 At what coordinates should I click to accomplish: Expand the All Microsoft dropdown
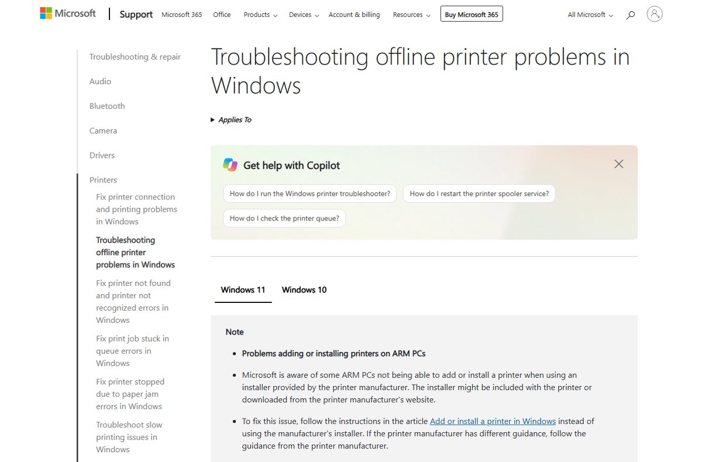(x=590, y=15)
